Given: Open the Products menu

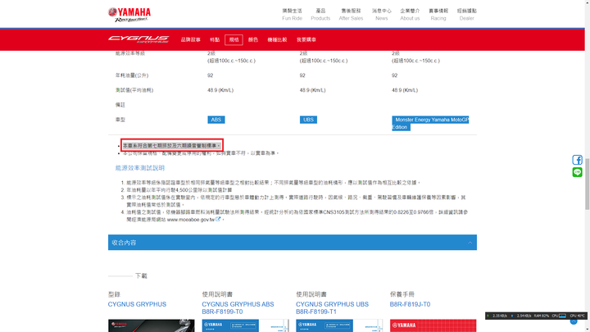Looking at the screenshot, I should 320,14.
